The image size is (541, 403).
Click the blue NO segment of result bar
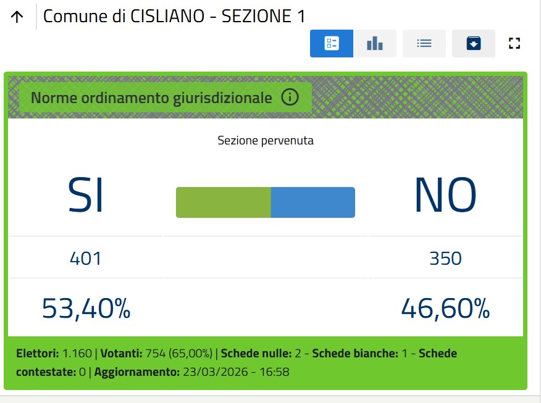313,202
